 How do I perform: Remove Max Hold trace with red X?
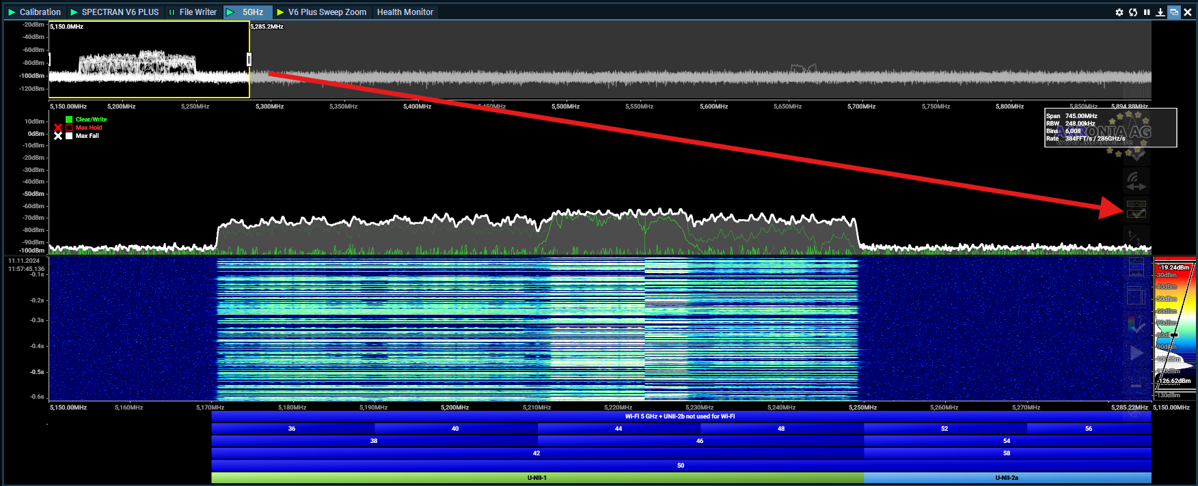point(58,128)
